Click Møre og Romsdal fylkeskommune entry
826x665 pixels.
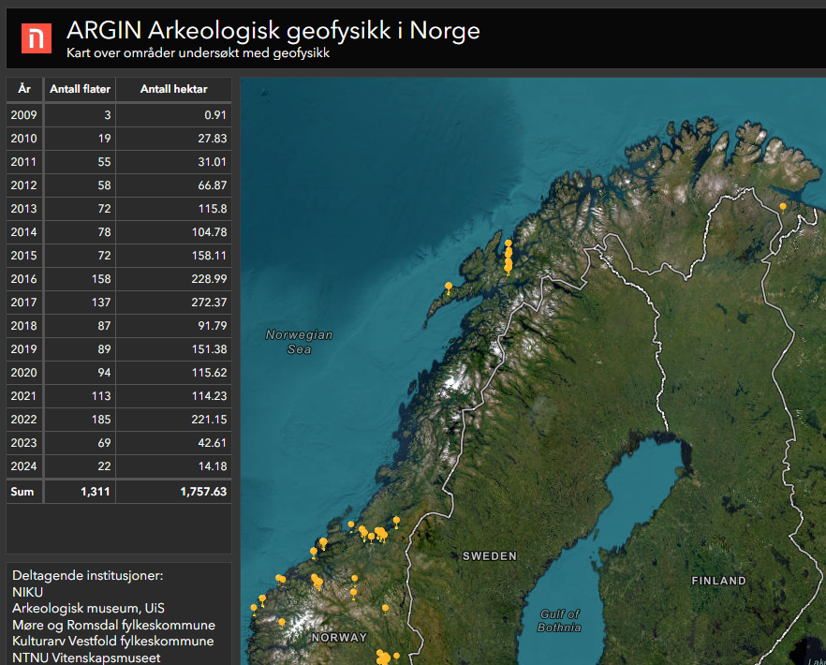113,625
